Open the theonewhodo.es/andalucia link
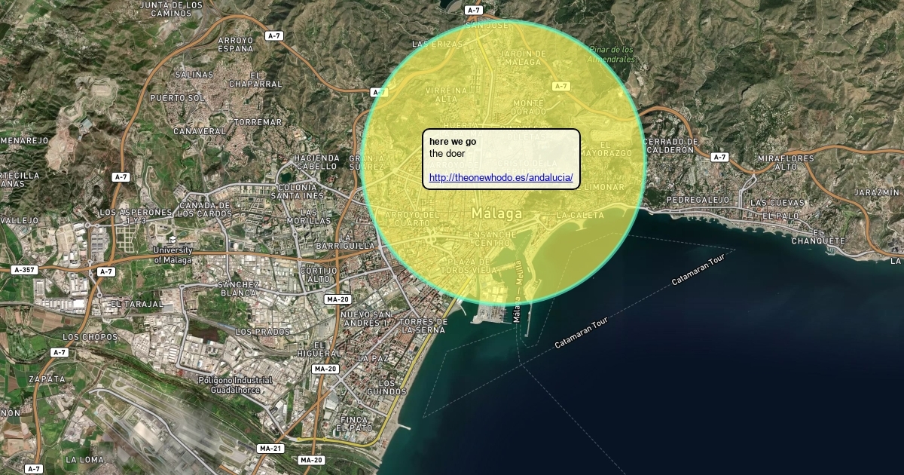This screenshot has width=904, height=475. point(501,179)
